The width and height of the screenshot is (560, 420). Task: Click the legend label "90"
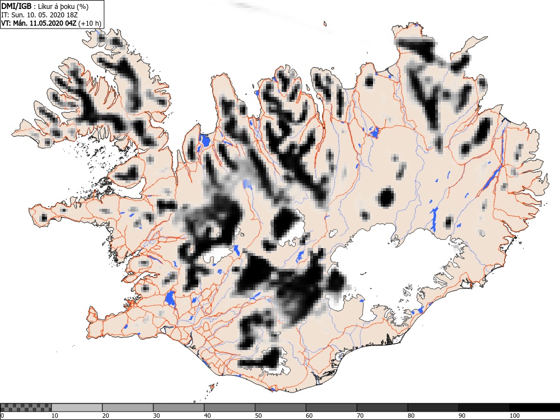tap(462, 416)
